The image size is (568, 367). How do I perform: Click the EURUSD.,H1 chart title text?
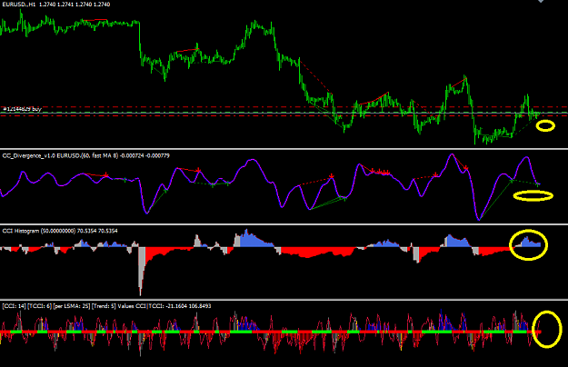55,5
